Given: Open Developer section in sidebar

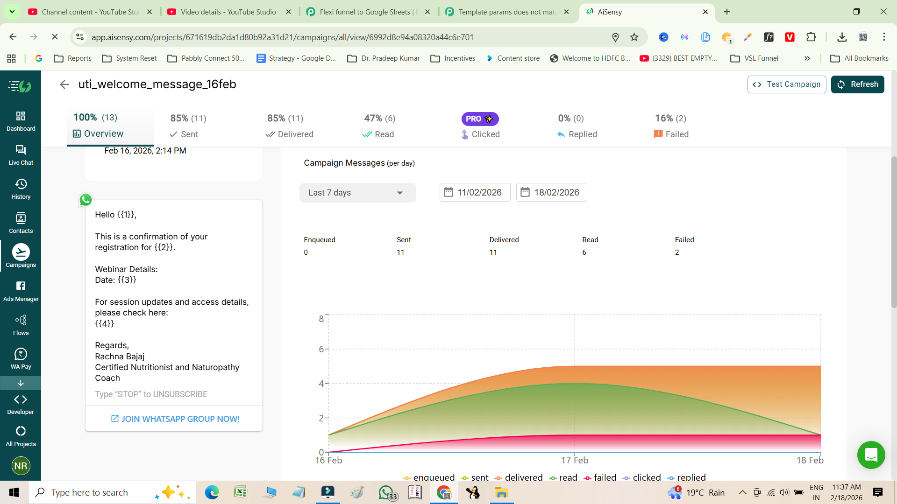Looking at the screenshot, I should [x=21, y=404].
